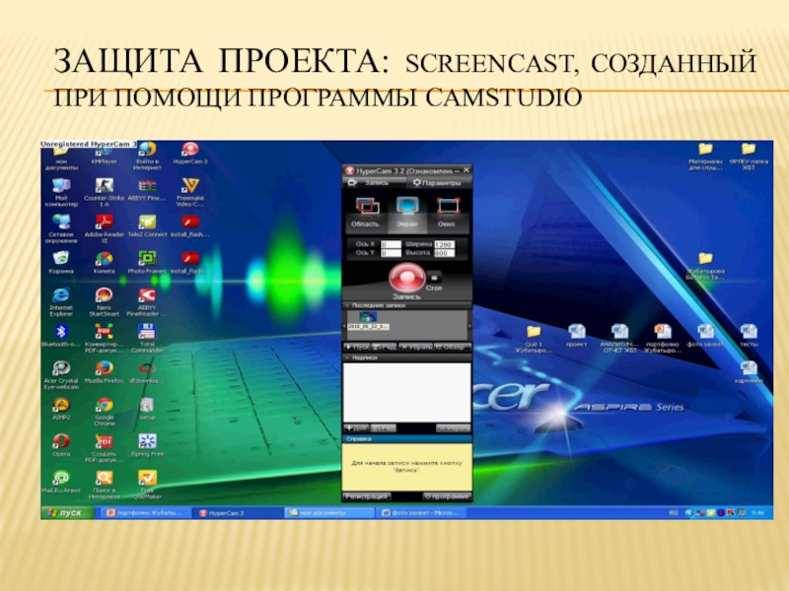Click the RU language indicator in tray
The width and height of the screenshot is (789, 591).
tap(674, 513)
